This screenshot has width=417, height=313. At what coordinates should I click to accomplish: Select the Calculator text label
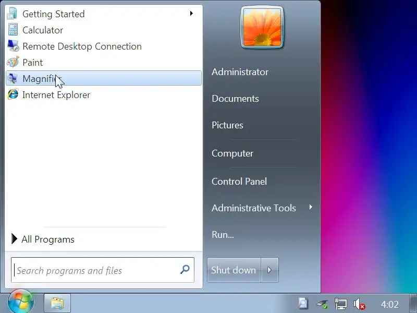click(x=43, y=30)
